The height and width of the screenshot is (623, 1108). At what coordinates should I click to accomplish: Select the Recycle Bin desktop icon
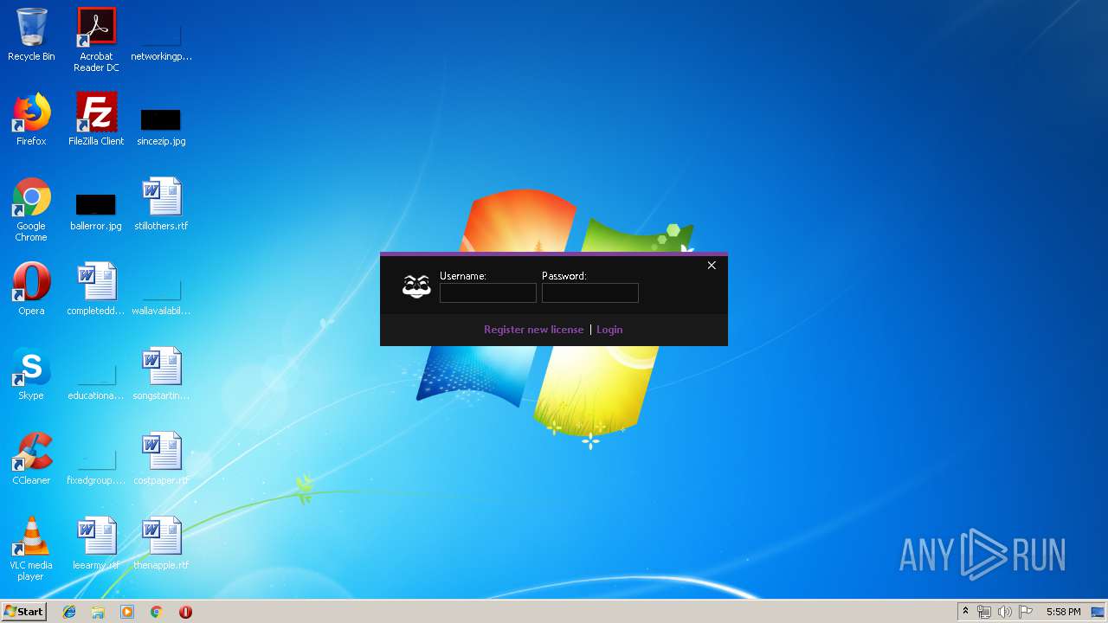[x=31, y=35]
